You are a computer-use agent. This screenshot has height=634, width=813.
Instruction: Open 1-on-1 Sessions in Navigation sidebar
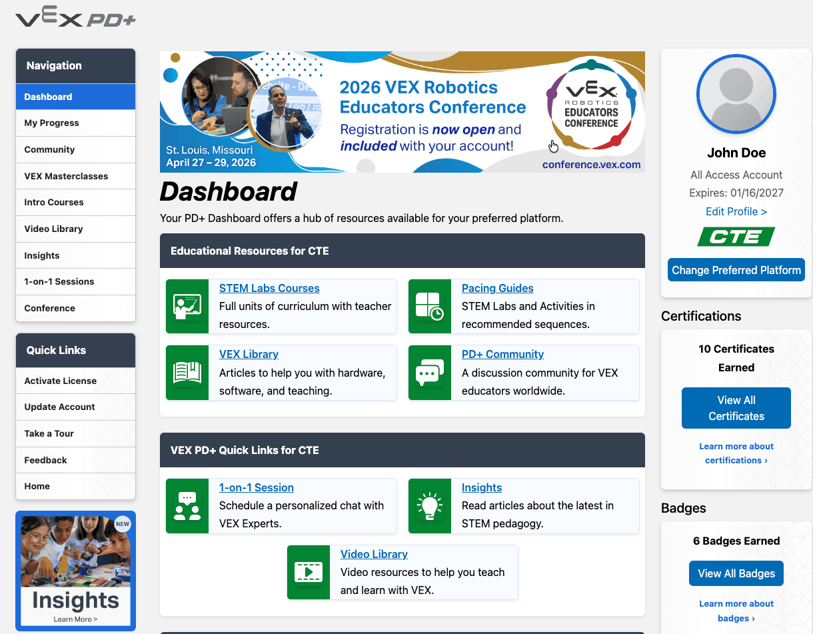click(75, 282)
